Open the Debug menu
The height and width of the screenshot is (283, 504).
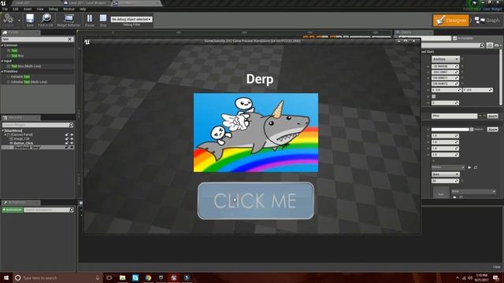[54, 9]
